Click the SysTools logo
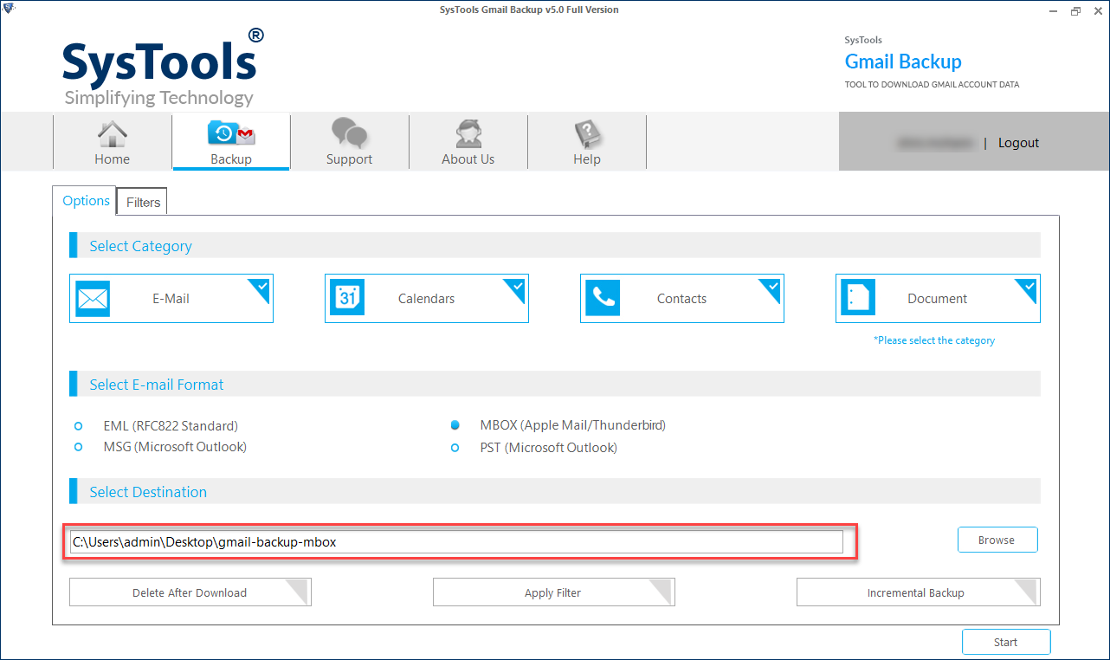 click(x=163, y=67)
